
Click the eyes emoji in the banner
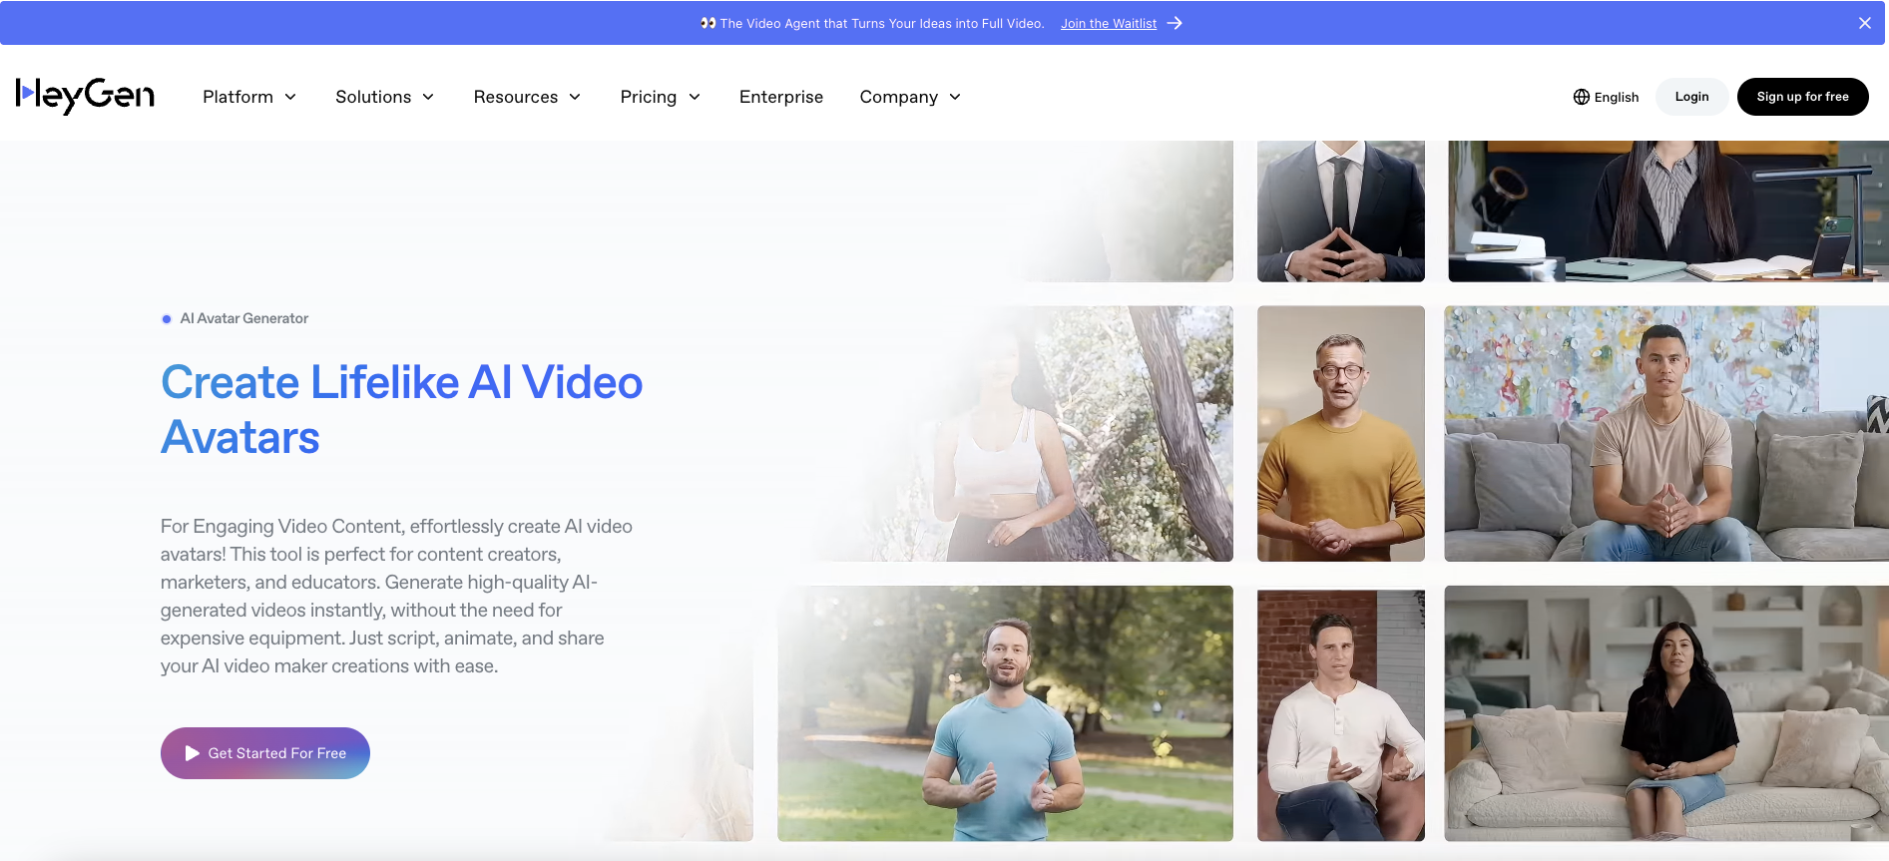pos(708,23)
